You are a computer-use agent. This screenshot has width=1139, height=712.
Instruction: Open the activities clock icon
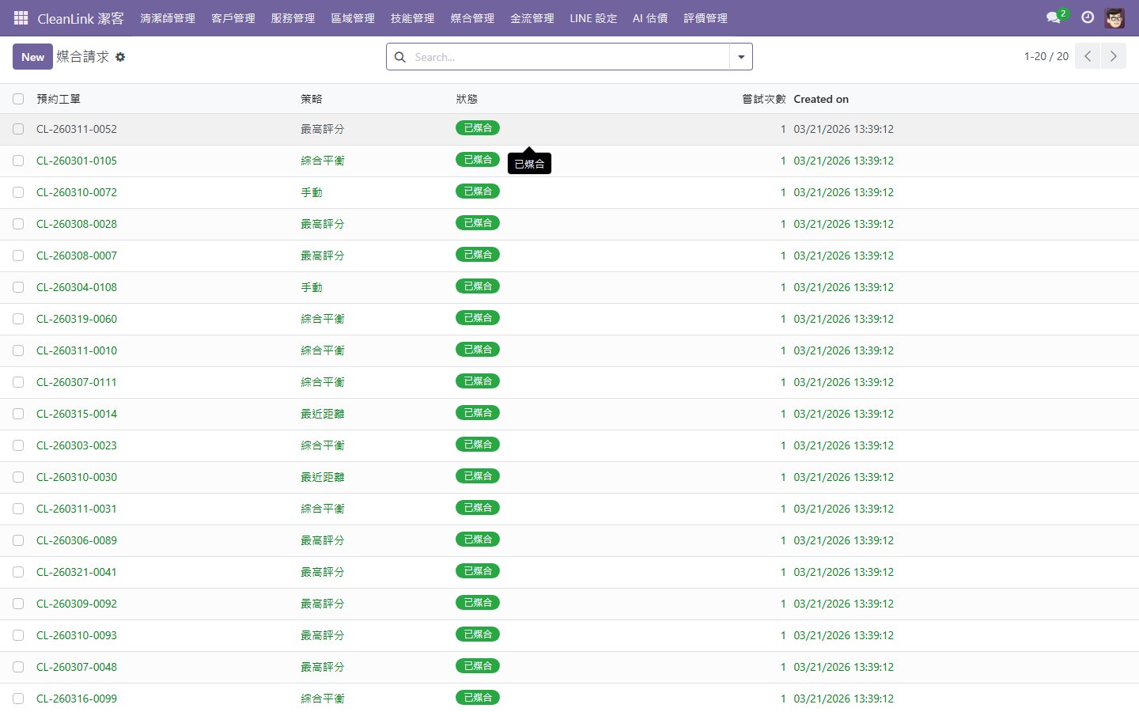(1088, 17)
